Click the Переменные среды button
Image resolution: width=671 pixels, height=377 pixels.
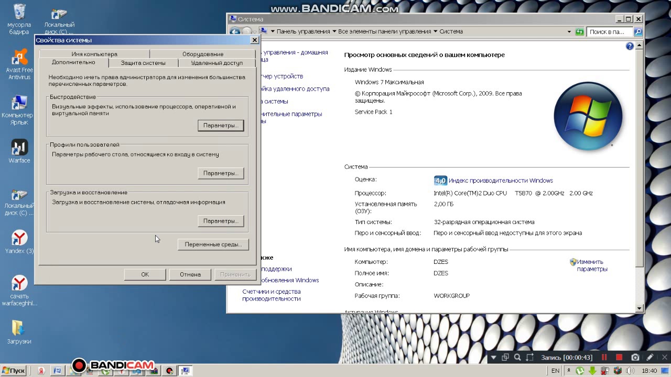click(x=213, y=245)
